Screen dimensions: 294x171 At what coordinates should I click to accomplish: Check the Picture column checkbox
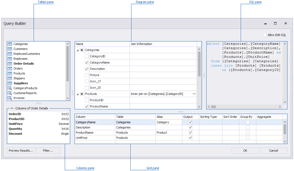tap(87, 75)
